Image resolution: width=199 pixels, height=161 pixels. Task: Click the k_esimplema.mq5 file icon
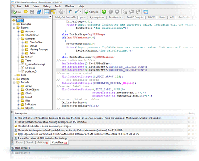[x=23, y=64]
